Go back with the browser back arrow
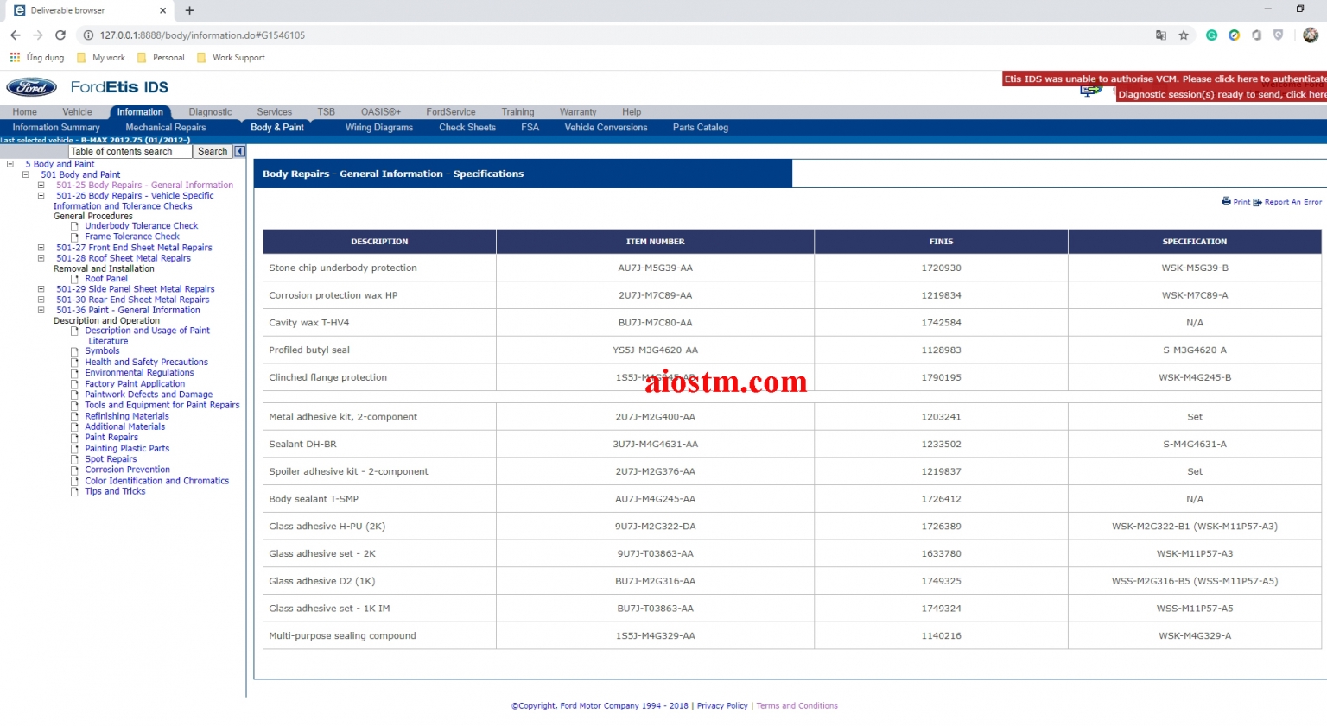 pos(15,35)
